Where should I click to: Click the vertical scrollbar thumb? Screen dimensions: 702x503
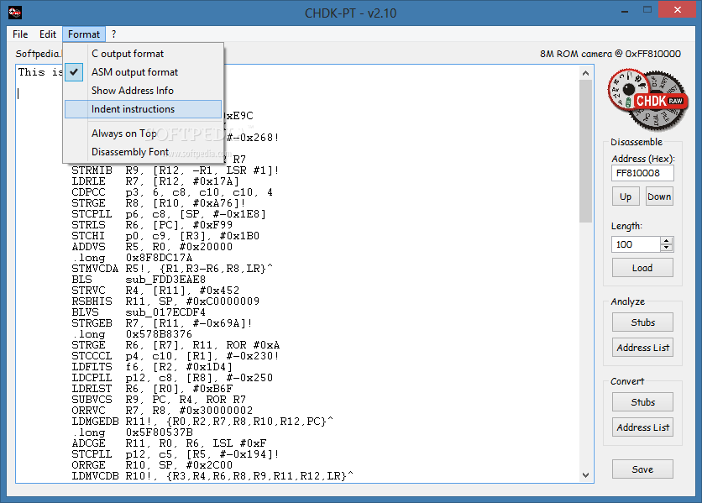585,151
